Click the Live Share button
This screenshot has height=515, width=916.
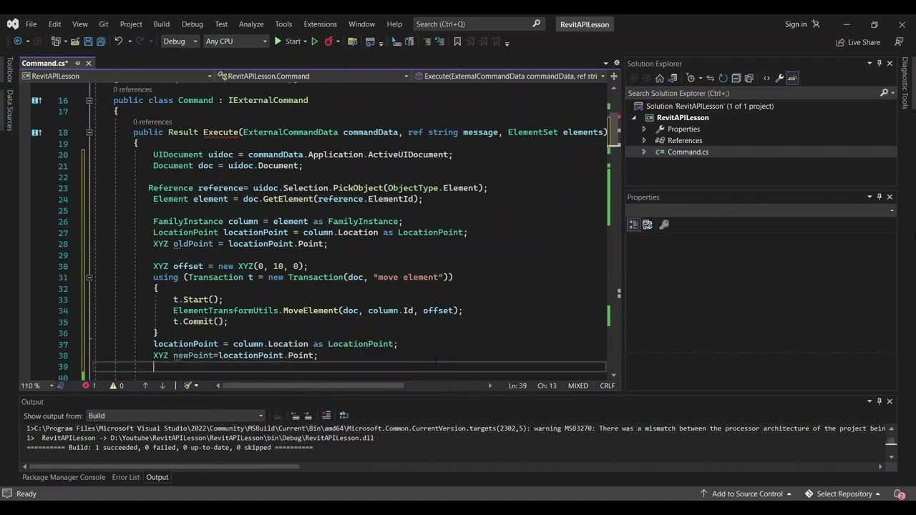coord(858,42)
